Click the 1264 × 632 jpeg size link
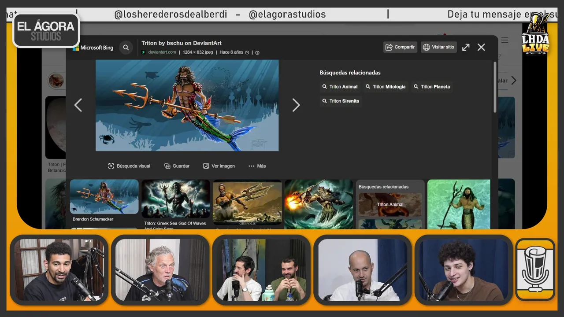The height and width of the screenshot is (317, 564). click(x=198, y=52)
